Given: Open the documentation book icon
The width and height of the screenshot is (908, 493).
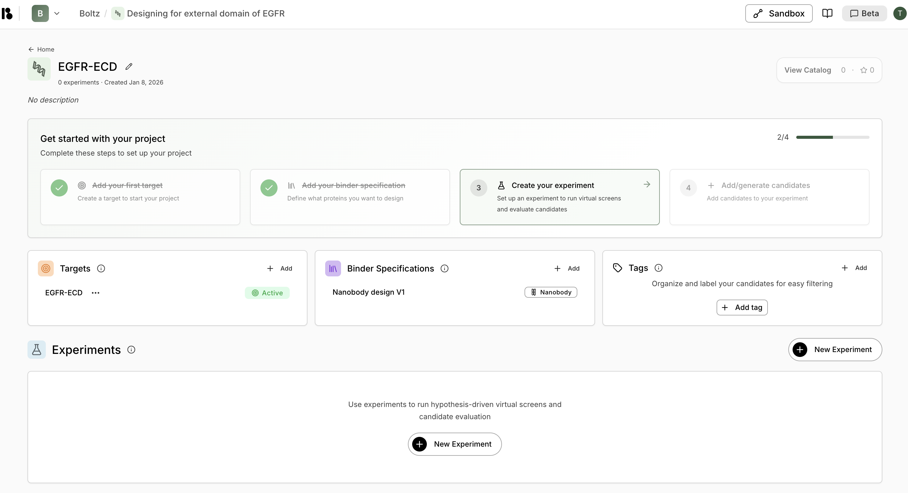Looking at the screenshot, I should [x=827, y=13].
